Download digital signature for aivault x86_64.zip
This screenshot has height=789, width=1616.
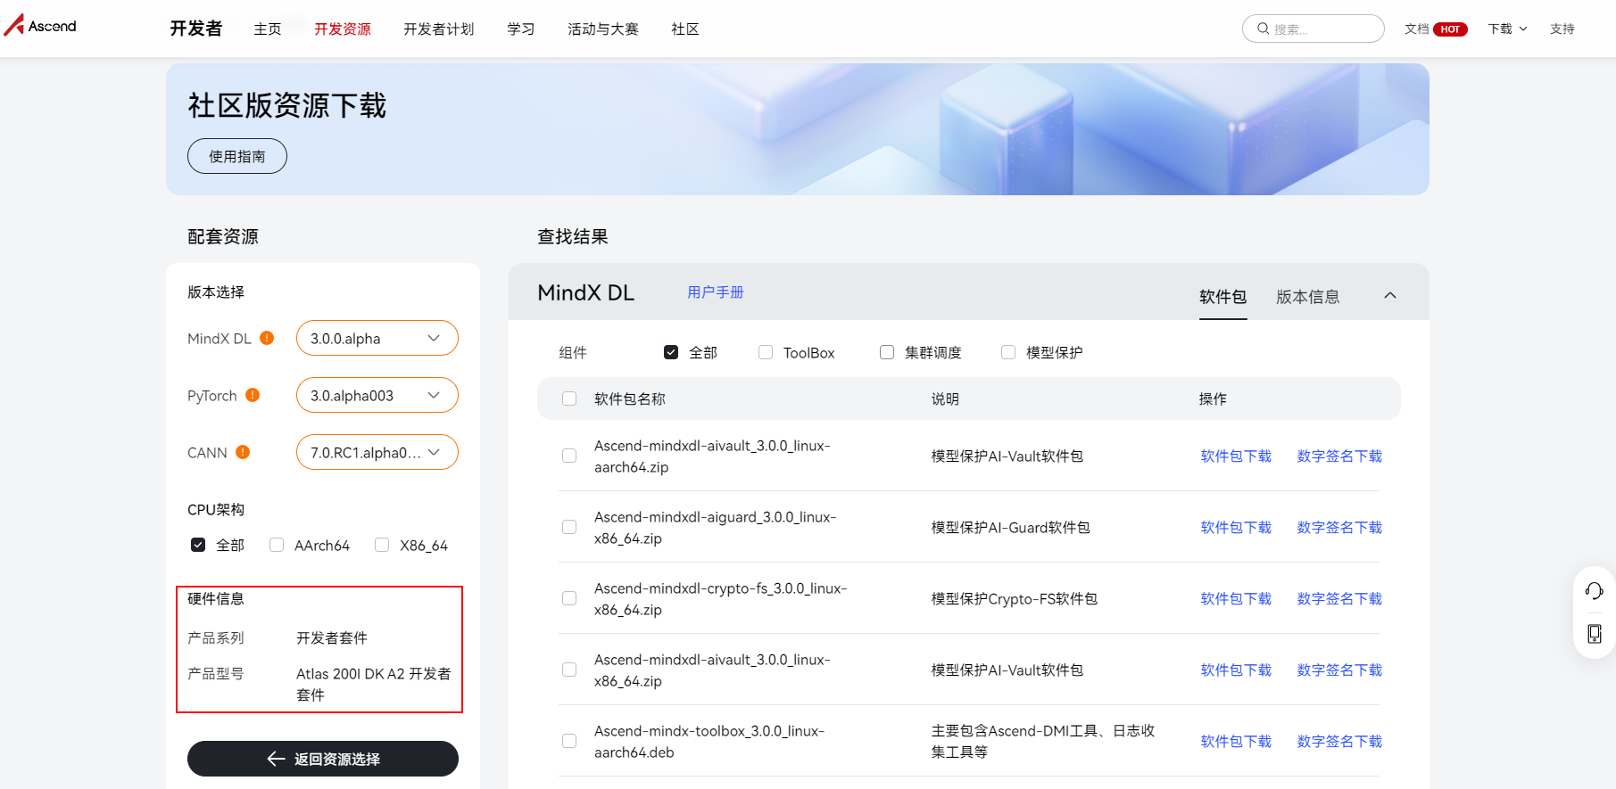pos(1339,670)
